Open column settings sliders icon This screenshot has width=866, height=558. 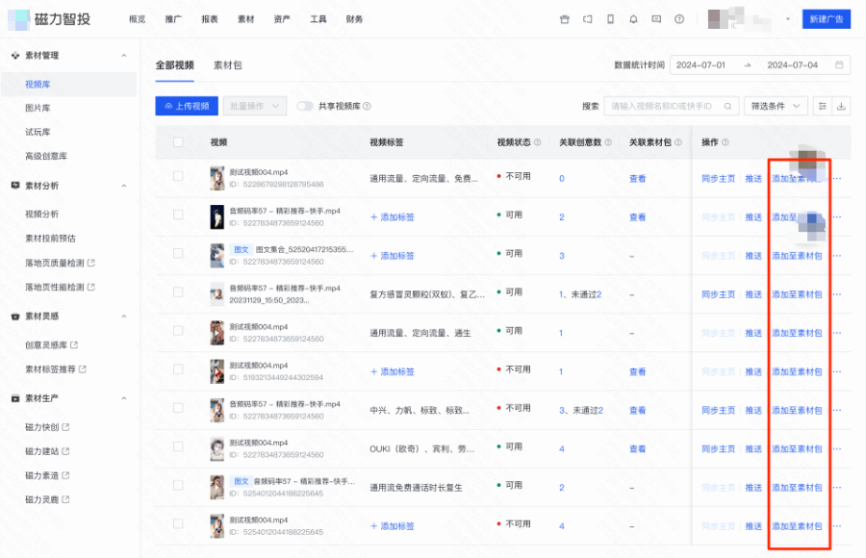822,106
